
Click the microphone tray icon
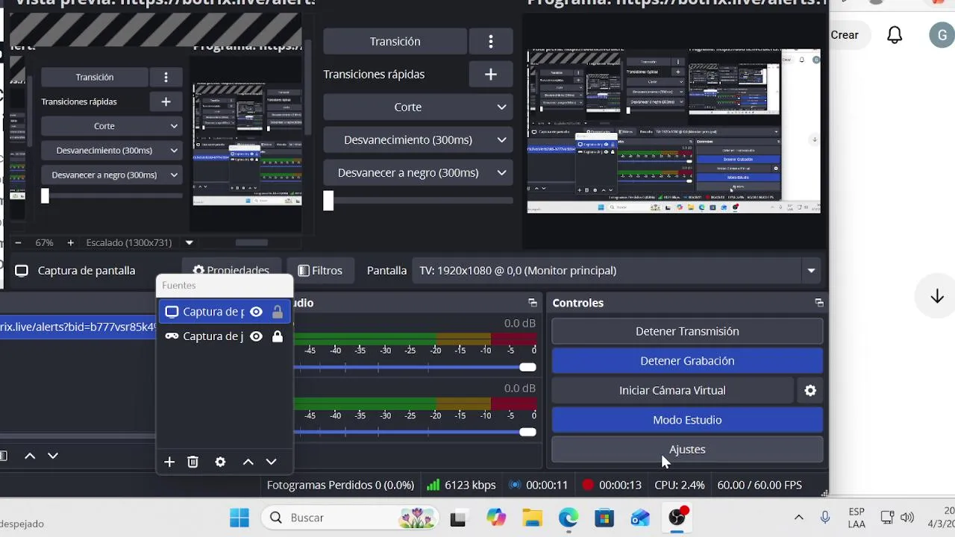point(825,517)
